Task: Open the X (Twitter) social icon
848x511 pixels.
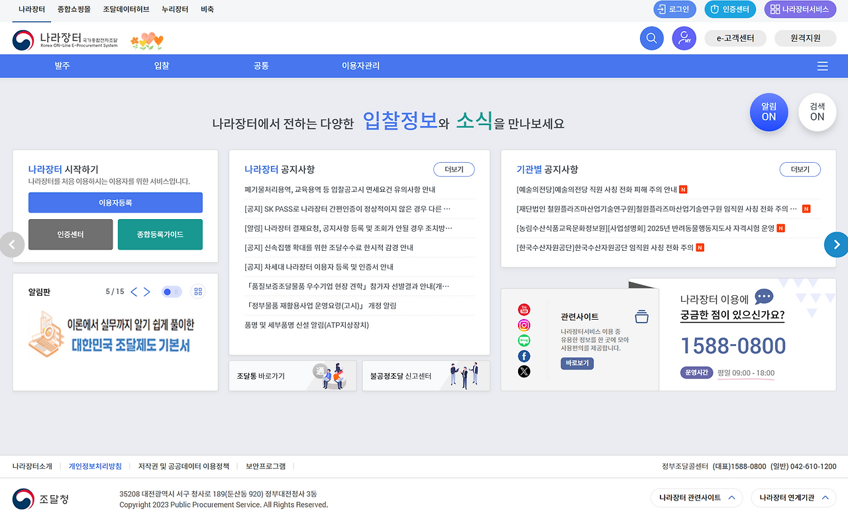Action: 524,371
